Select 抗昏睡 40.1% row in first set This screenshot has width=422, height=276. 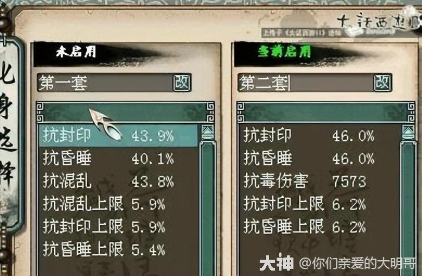(x=118, y=158)
